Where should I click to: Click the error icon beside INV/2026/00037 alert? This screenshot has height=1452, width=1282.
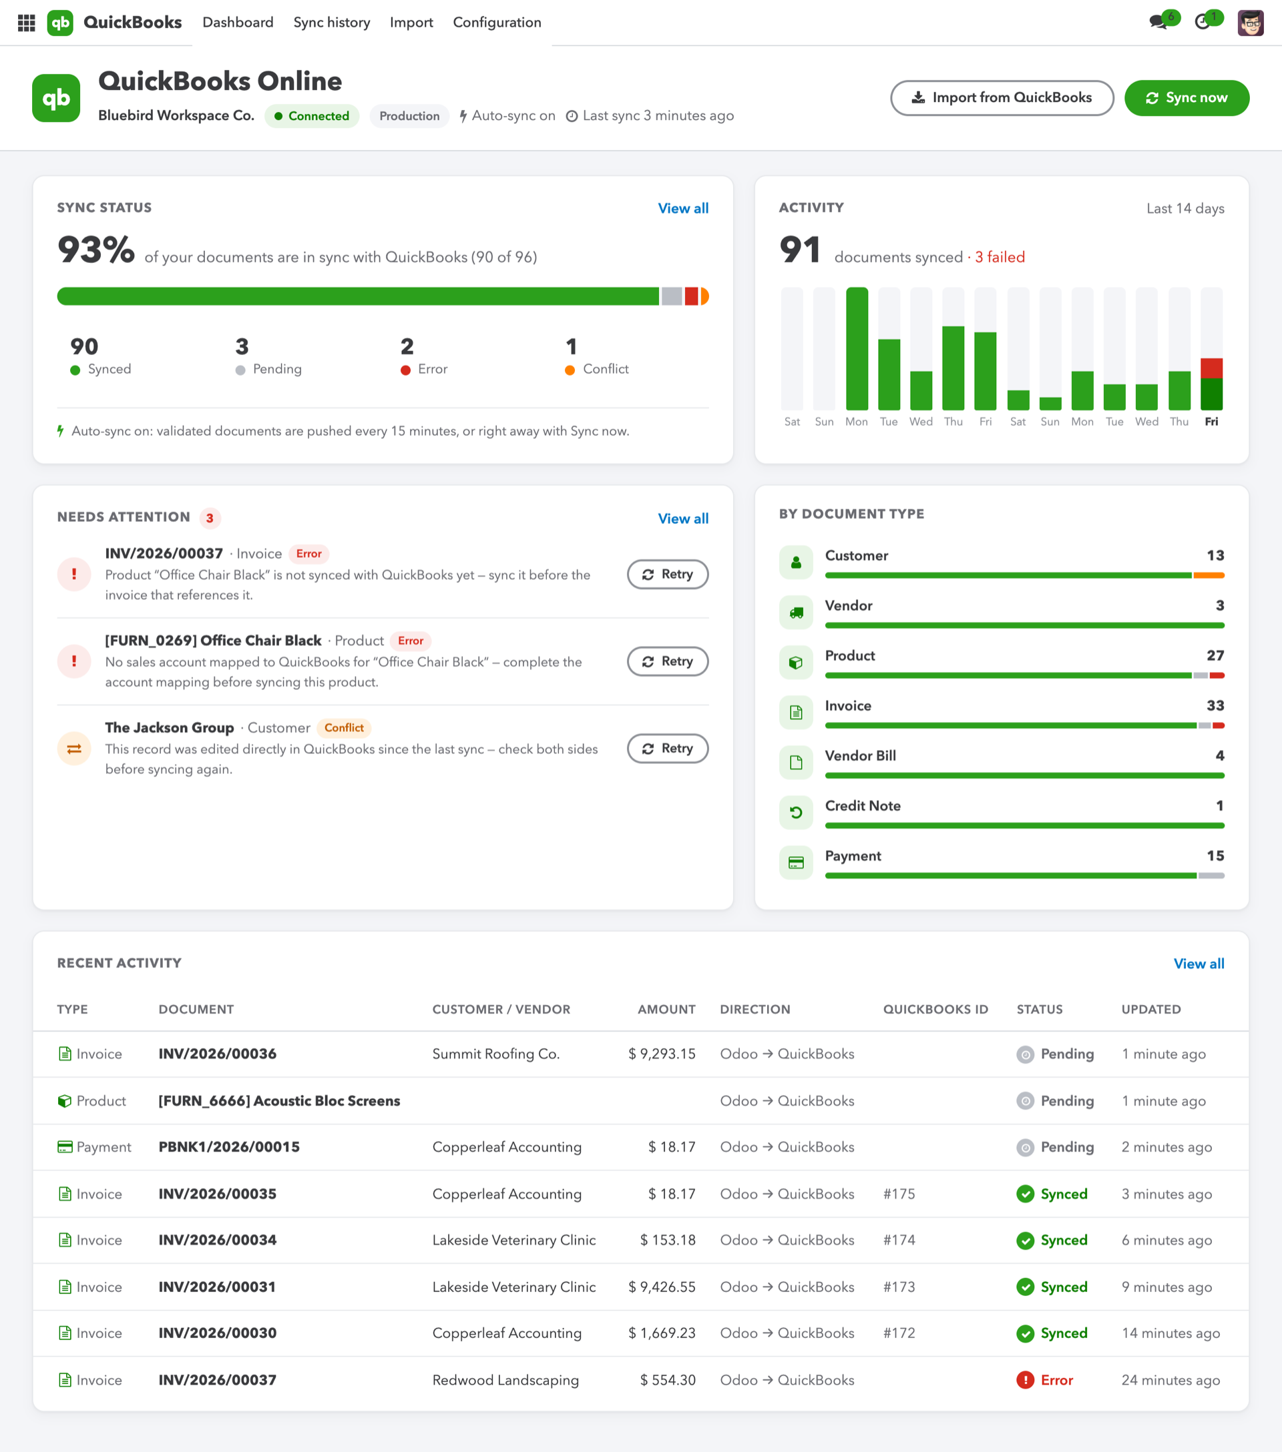point(74,574)
